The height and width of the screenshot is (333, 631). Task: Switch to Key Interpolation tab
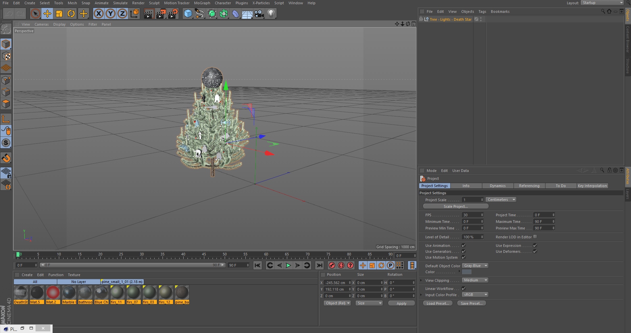(x=592, y=186)
